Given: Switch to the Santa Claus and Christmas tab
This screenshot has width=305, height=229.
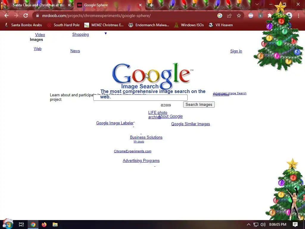Looking at the screenshot, I should pos(38,5).
